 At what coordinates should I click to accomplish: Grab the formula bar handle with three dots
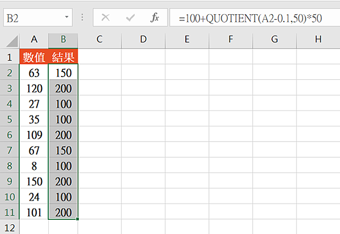82,18
